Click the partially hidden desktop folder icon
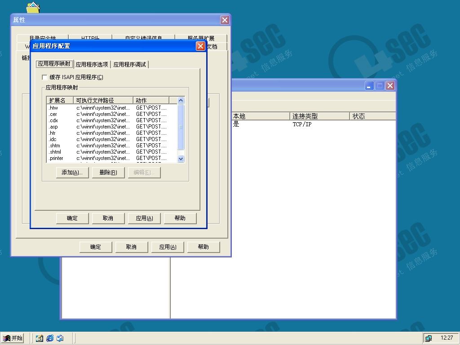This screenshot has height=345, width=460. pos(33,7)
